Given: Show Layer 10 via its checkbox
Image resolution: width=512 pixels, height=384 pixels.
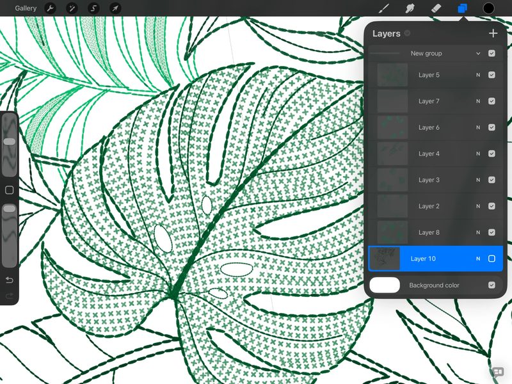Looking at the screenshot, I should [x=492, y=259].
